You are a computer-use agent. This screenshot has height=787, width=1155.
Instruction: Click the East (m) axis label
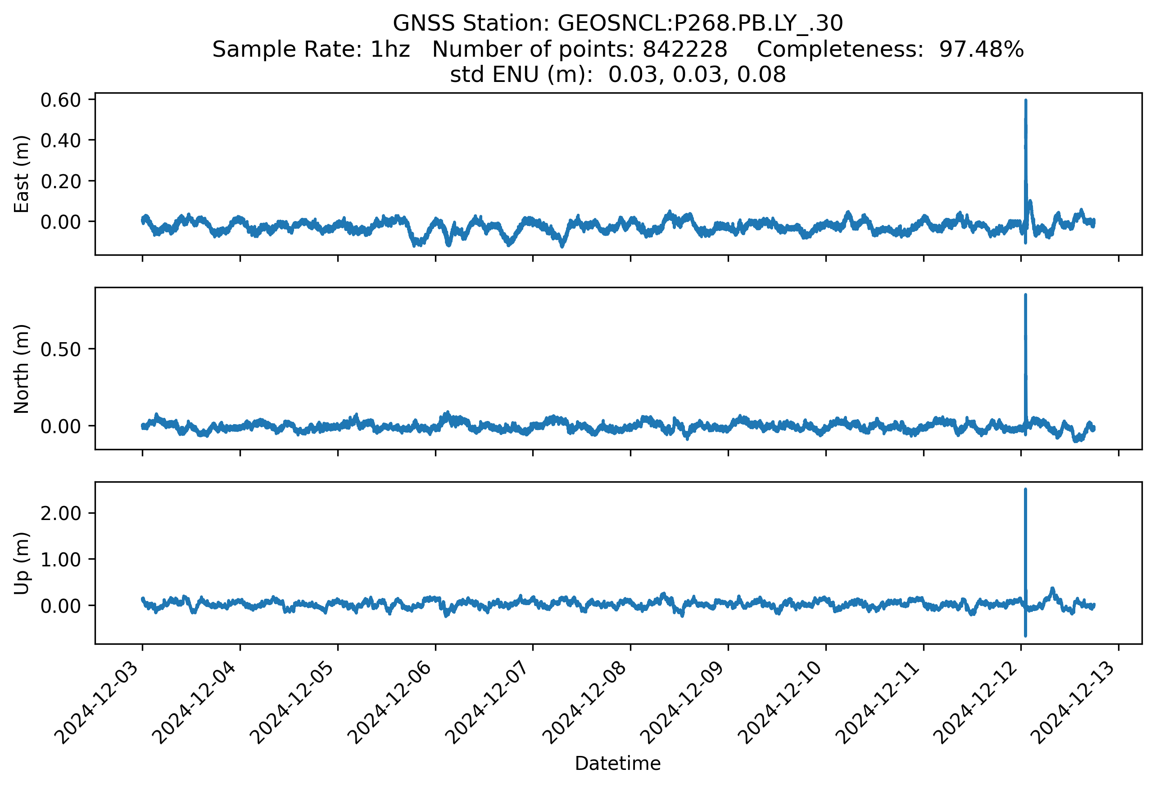tap(21, 174)
